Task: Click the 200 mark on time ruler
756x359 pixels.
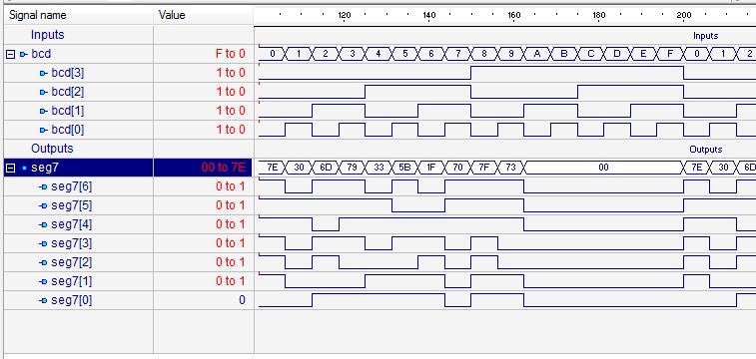Action: click(684, 15)
